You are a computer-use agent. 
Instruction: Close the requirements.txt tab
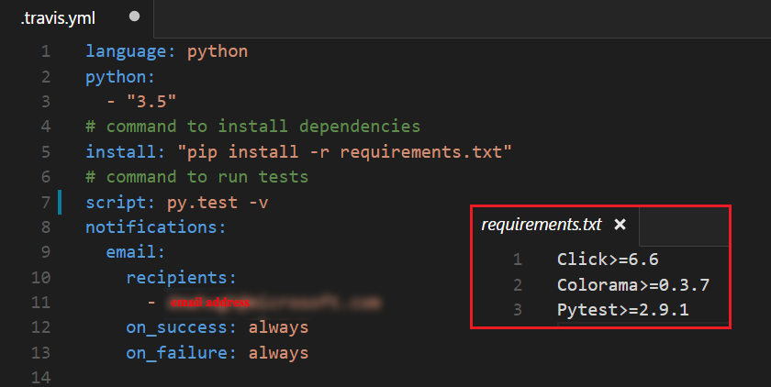620,225
